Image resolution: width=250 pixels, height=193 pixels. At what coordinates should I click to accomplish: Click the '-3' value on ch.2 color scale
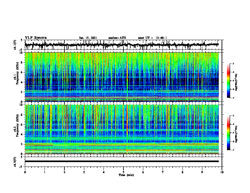(x=233, y=116)
